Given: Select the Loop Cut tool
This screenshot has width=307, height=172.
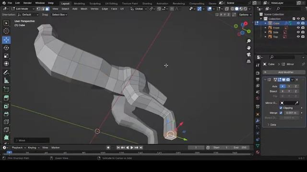Looking at the screenshot, I should [6, 122].
